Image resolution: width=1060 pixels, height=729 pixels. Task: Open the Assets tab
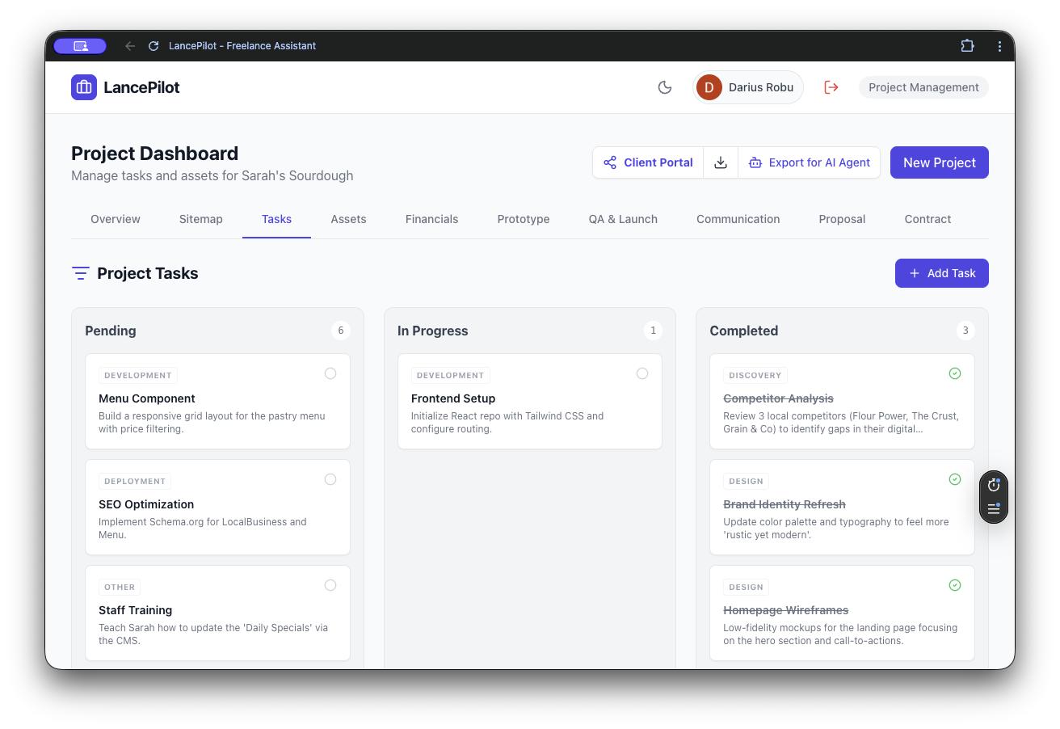[348, 219]
